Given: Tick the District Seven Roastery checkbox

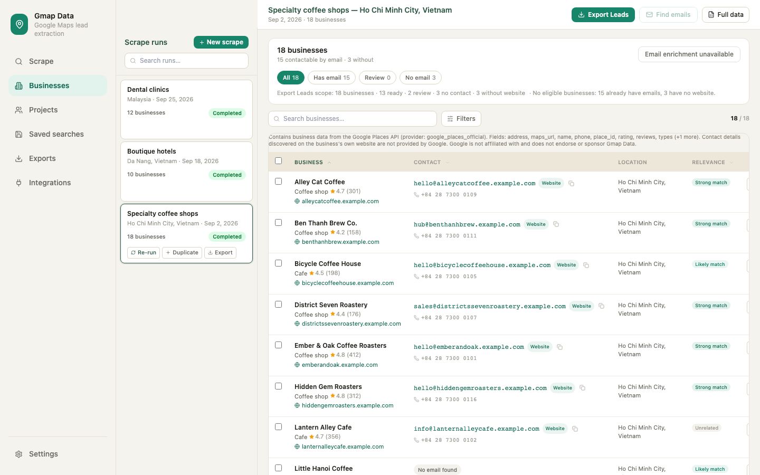Looking at the screenshot, I should click(x=279, y=305).
